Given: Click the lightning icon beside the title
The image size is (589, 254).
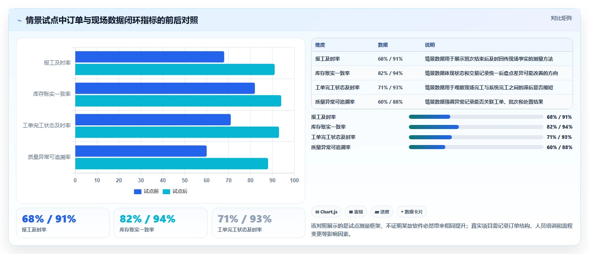Looking at the screenshot, I should pyautogui.click(x=19, y=20).
